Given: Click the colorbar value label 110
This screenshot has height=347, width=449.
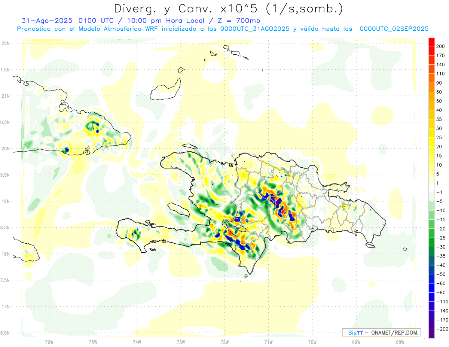Looking at the screenshot, I should point(440,74).
